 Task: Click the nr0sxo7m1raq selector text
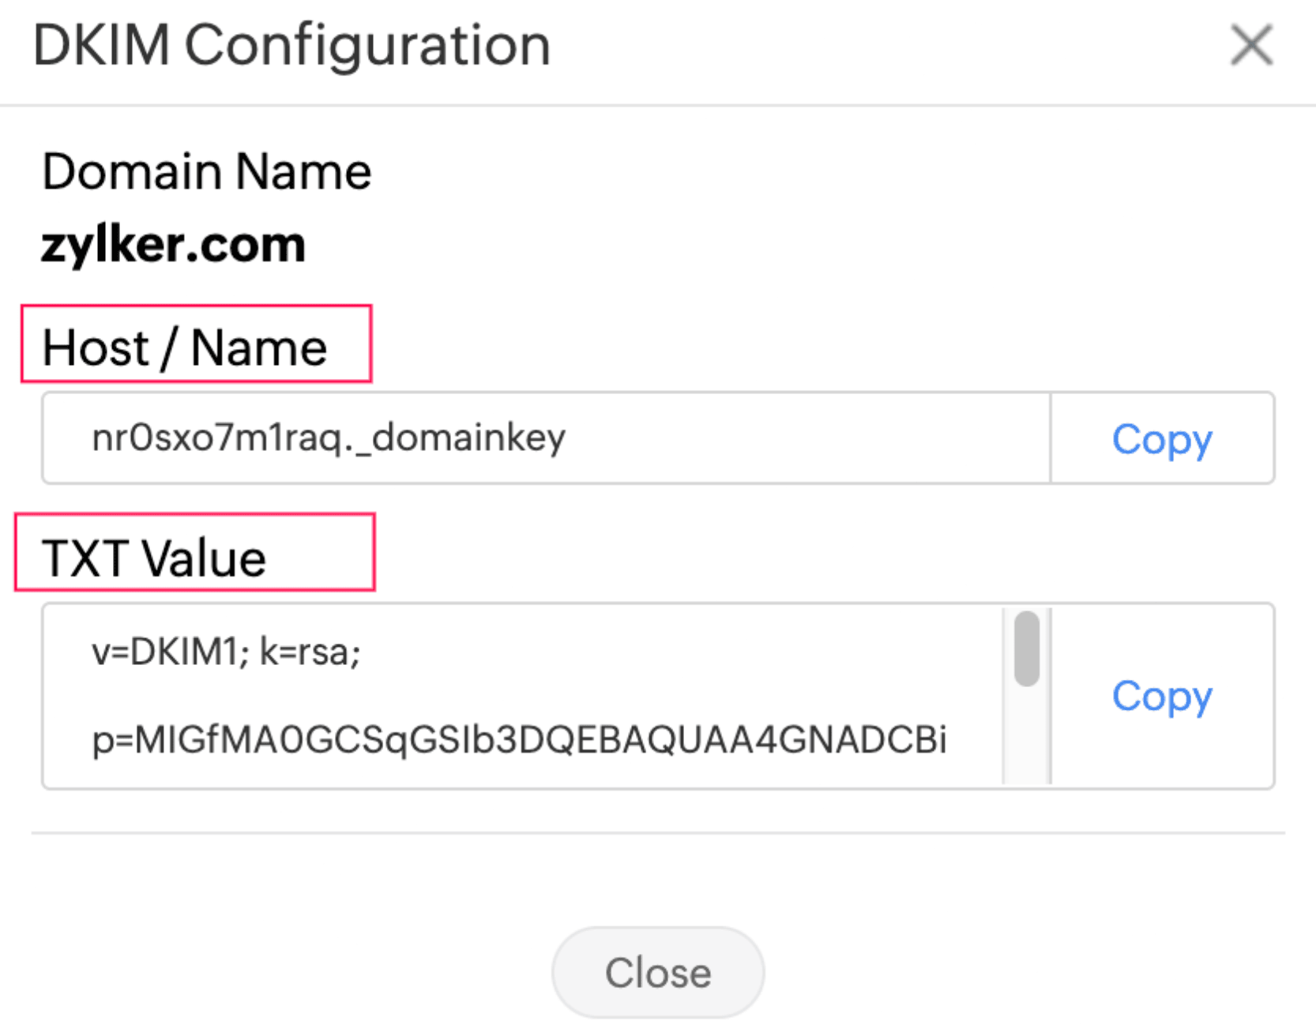pos(216,438)
